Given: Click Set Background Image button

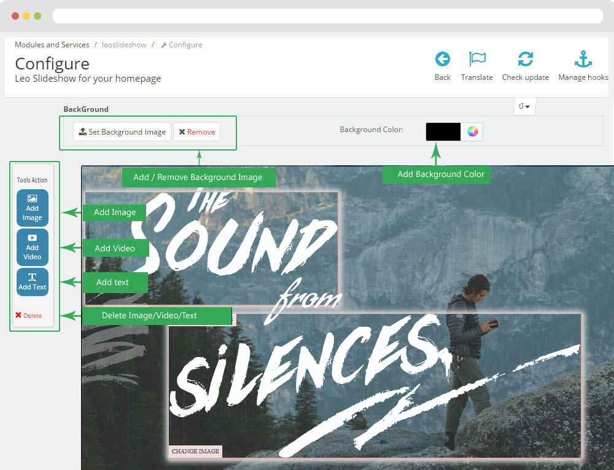Looking at the screenshot, I should point(122,131).
